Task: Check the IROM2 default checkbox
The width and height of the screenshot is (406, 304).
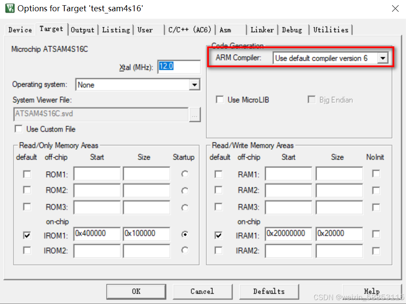Action: 27,250
